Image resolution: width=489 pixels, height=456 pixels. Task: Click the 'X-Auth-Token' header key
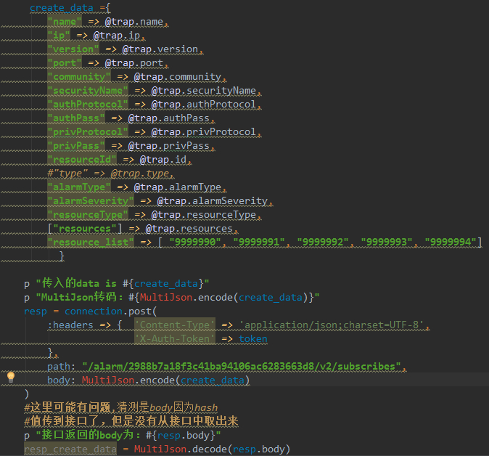(175, 339)
